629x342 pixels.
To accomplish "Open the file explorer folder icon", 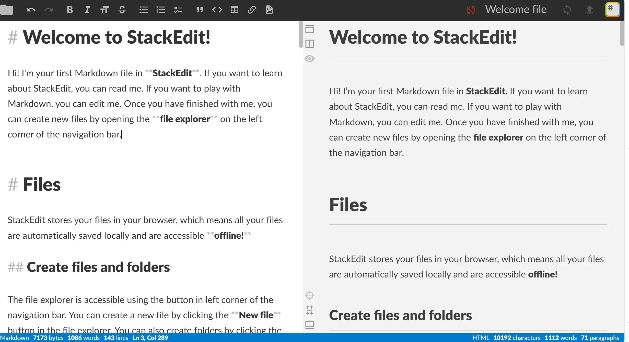I will coord(7,10).
